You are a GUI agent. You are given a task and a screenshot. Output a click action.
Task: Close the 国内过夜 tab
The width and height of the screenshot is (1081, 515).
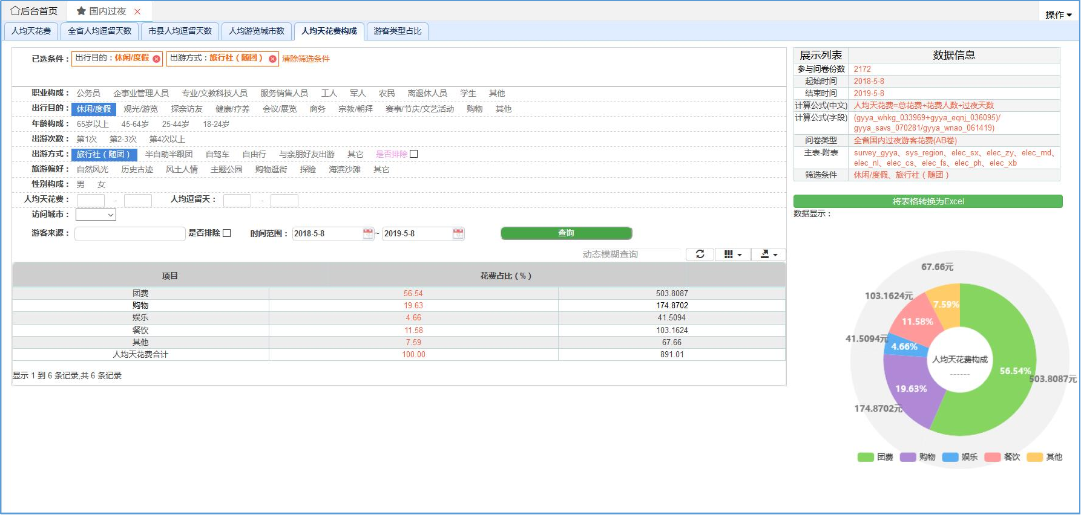pos(137,11)
